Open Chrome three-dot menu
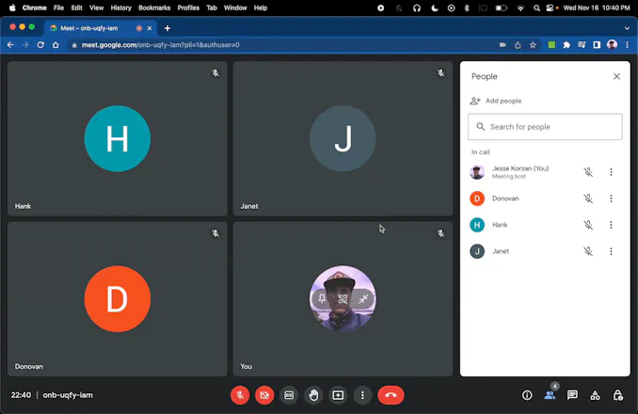The width and height of the screenshot is (638, 414). click(627, 45)
